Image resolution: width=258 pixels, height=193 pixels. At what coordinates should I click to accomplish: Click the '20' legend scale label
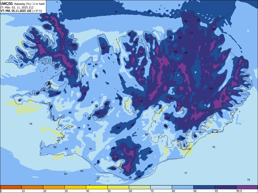[x=45, y=191]
